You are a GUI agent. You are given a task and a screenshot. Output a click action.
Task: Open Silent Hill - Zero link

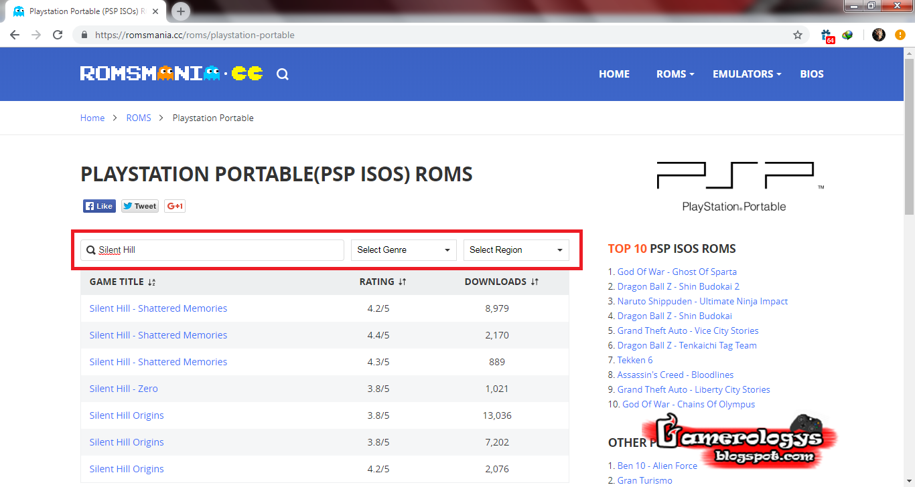[x=124, y=389]
